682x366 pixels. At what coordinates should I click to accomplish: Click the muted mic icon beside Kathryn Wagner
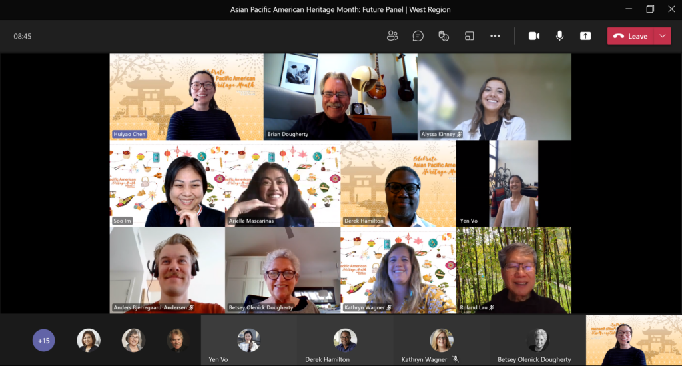pyautogui.click(x=456, y=359)
